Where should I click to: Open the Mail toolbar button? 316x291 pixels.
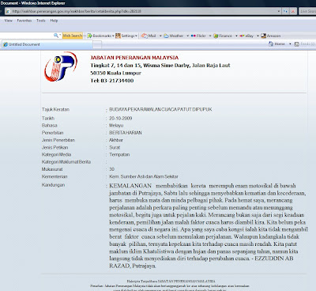point(149,36)
